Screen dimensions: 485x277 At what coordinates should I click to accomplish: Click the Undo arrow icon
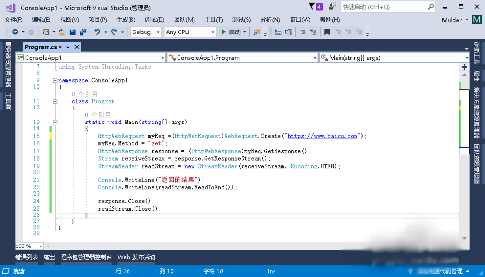(97, 32)
